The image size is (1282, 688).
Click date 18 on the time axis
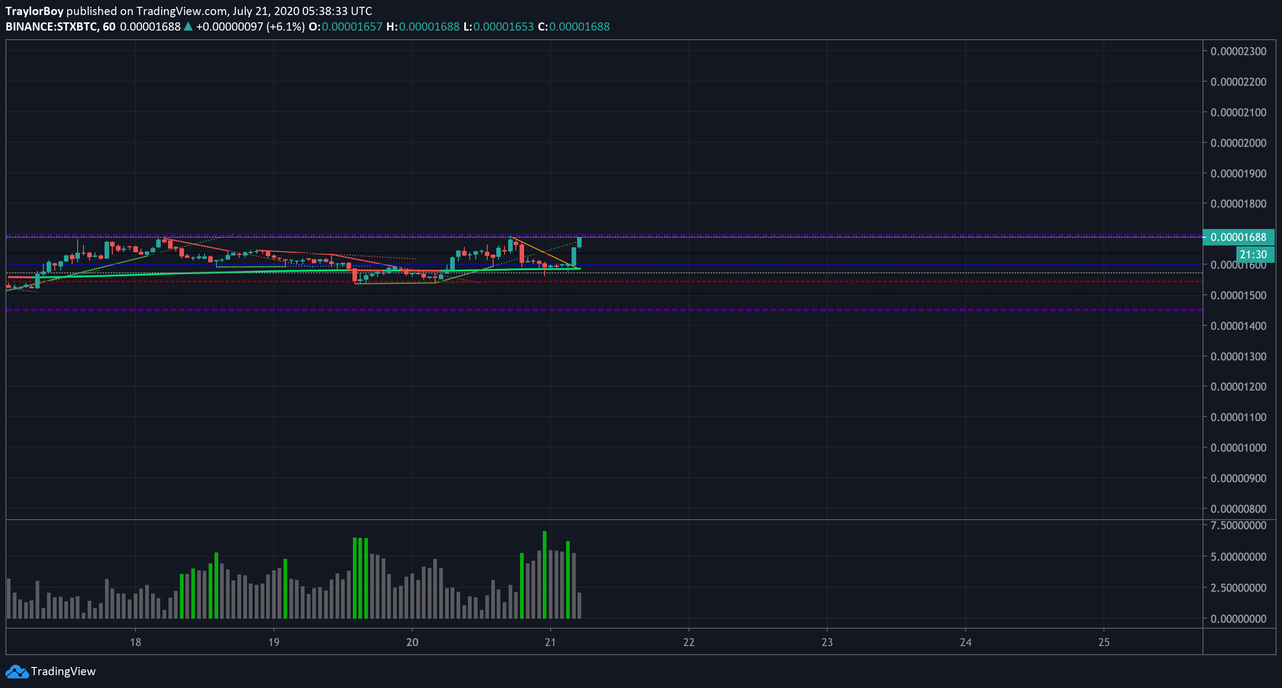(x=135, y=642)
